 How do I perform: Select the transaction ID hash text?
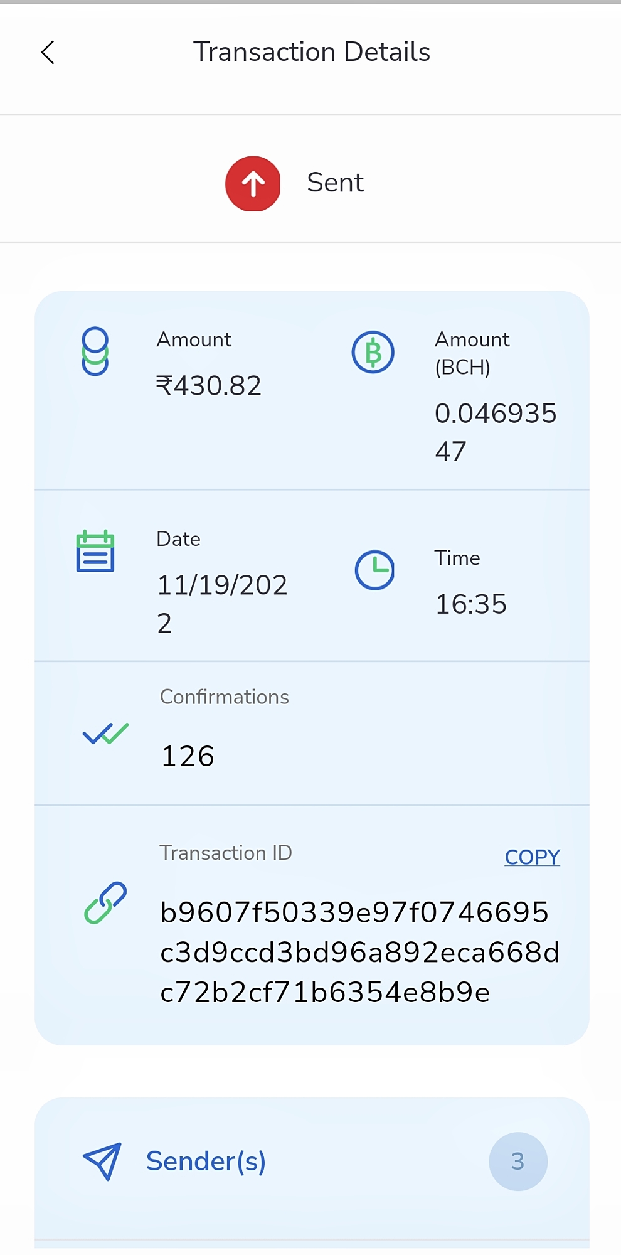coord(359,953)
